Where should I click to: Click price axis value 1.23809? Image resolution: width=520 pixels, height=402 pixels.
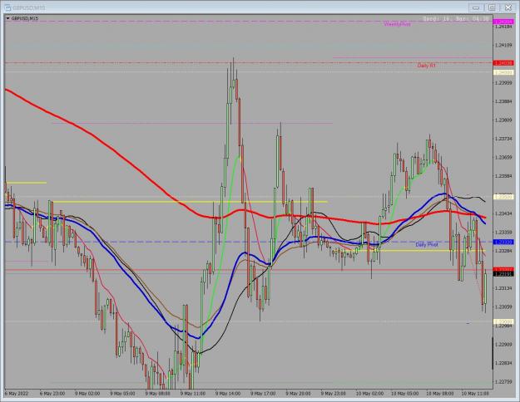click(503, 120)
